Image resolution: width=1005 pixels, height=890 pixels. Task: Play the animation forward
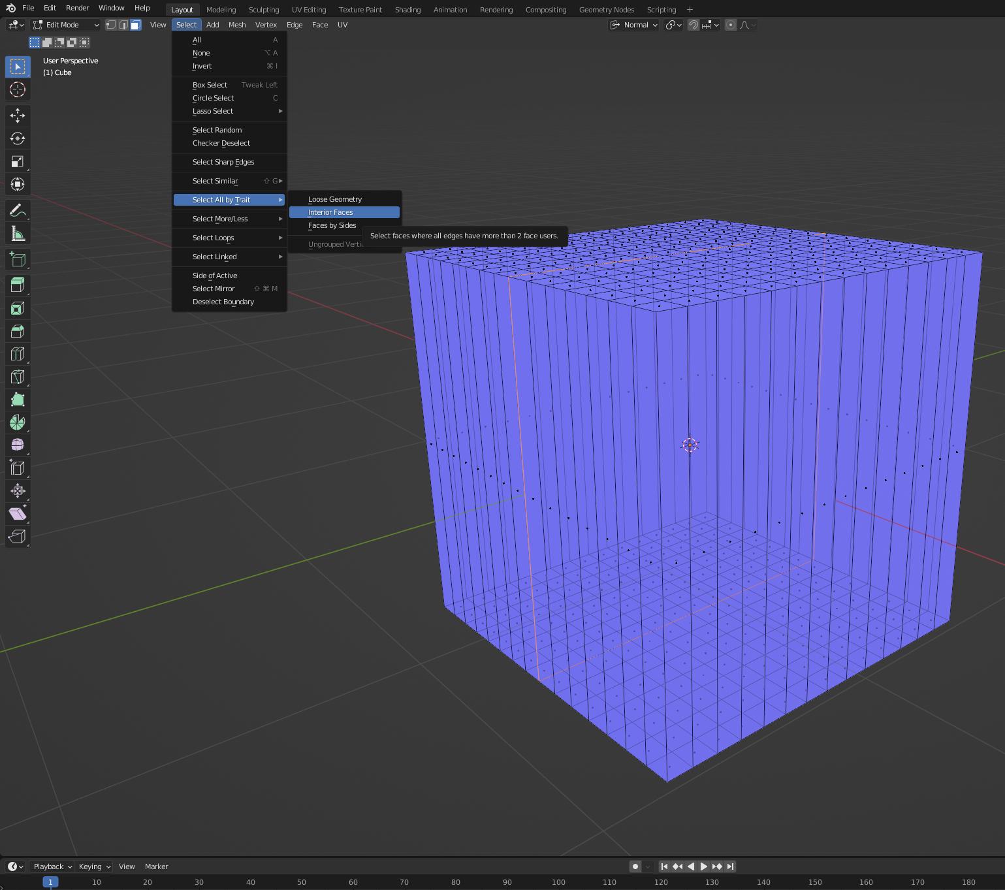(x=703, y=866)
